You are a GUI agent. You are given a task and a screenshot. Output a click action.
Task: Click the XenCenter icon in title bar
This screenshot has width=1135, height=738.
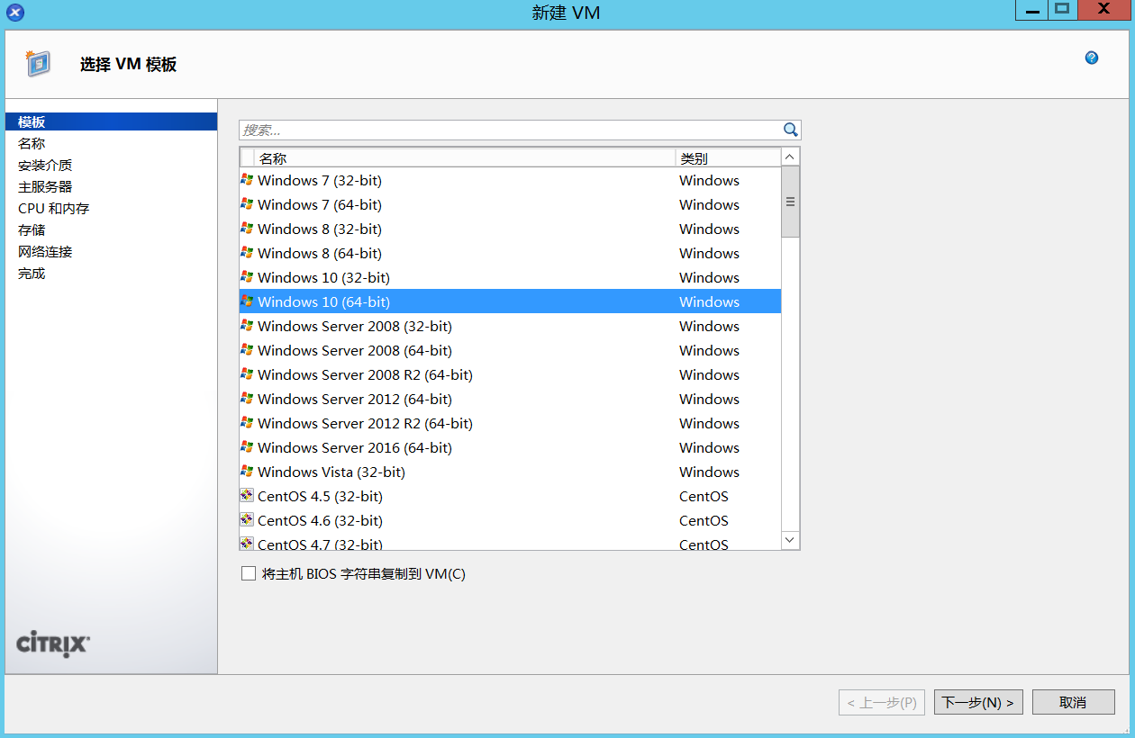15,13
